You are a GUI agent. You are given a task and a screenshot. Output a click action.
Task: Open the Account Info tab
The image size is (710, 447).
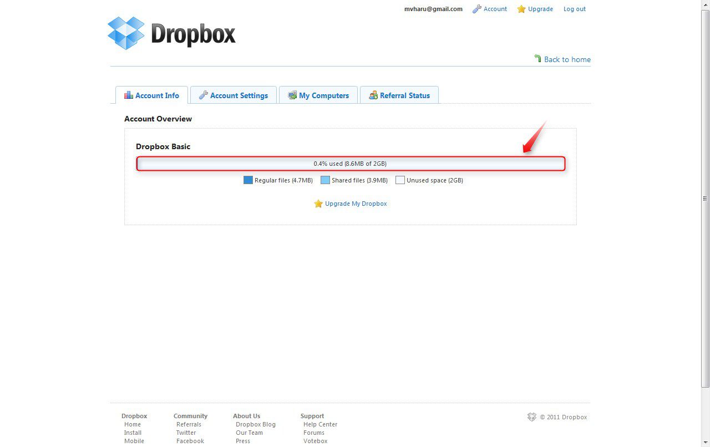click(152, 95)
